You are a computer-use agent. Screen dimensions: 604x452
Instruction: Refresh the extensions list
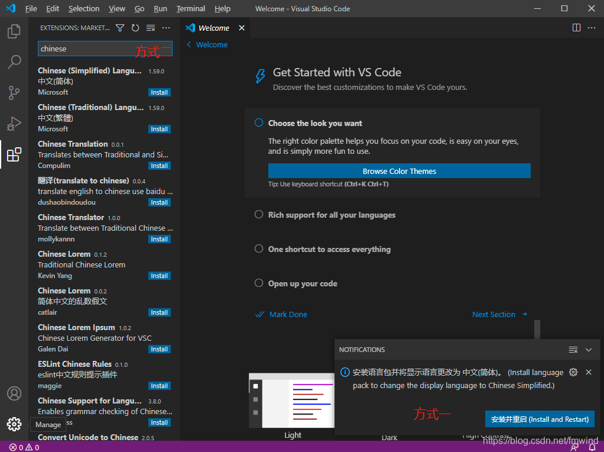coord(135,28)
